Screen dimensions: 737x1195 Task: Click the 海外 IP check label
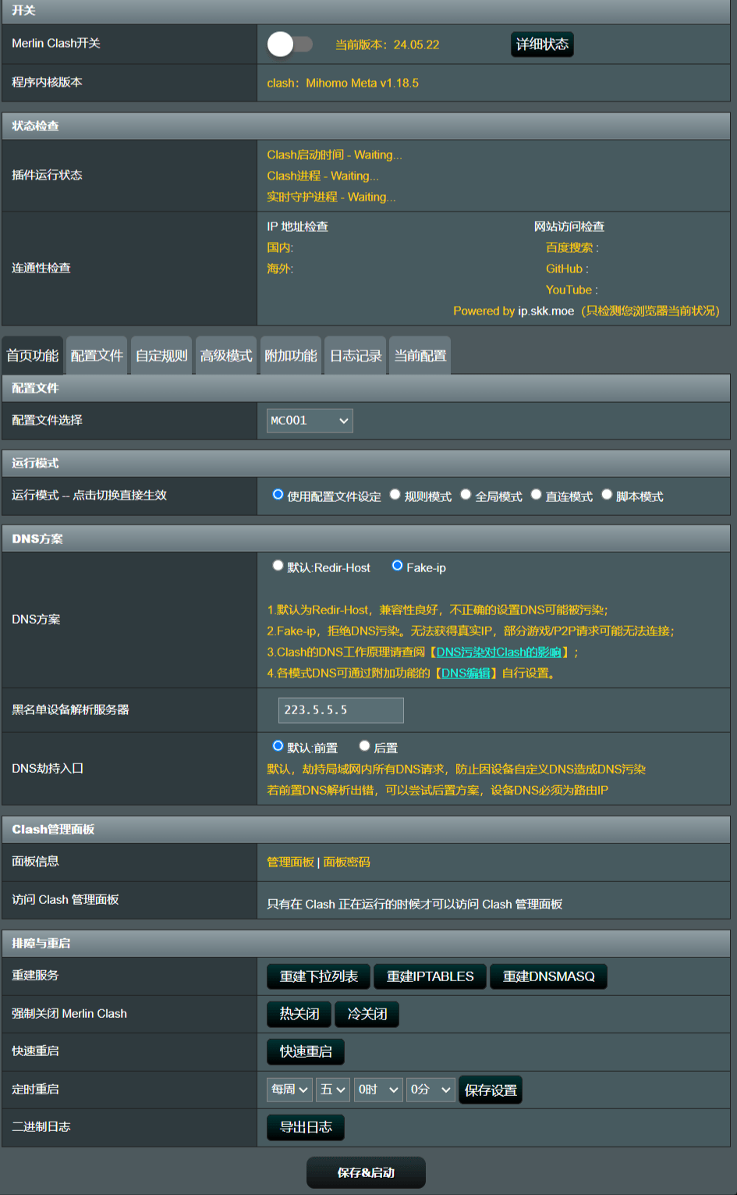[x=280, y=269]
